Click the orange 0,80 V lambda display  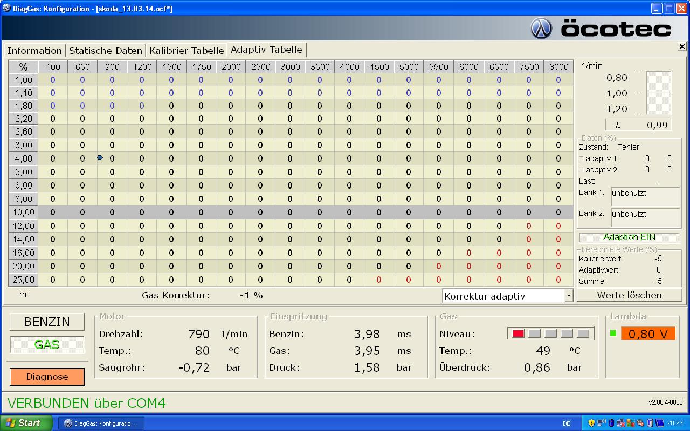click(648, 334)
